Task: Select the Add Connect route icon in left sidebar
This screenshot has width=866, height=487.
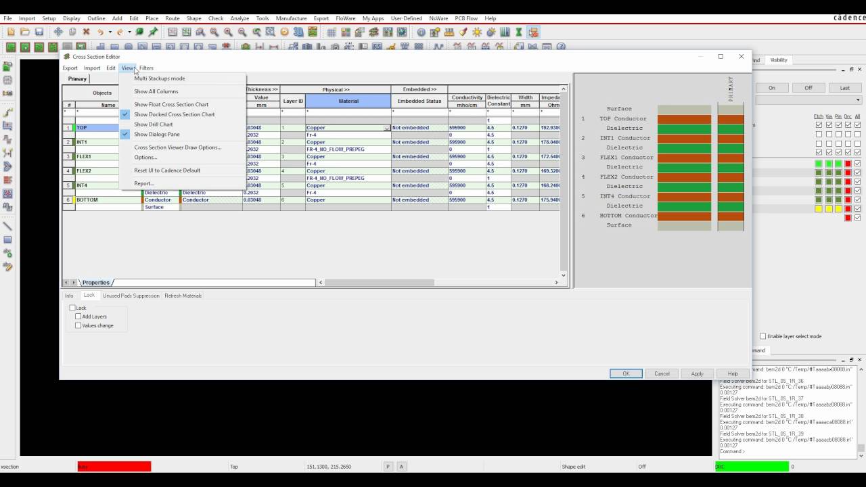Action: point(8,112)
